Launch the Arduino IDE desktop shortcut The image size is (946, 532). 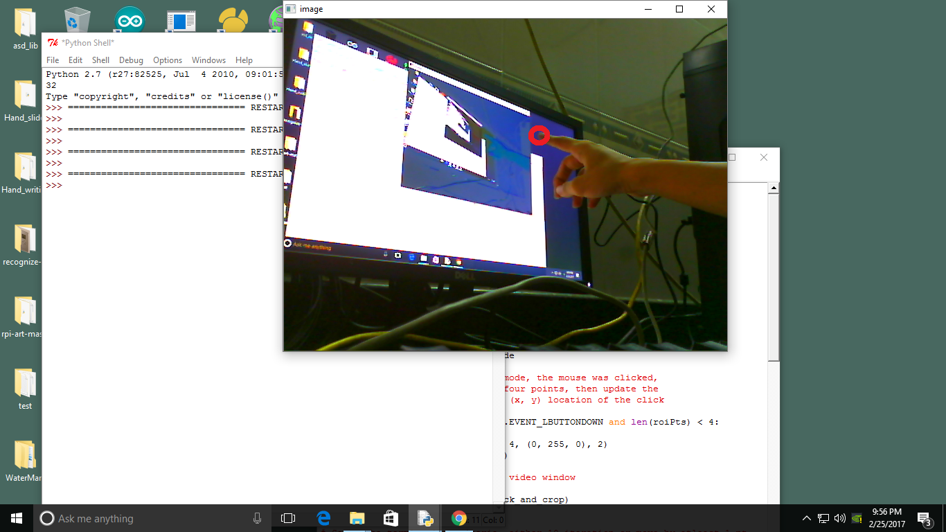[x=130, y=19]
